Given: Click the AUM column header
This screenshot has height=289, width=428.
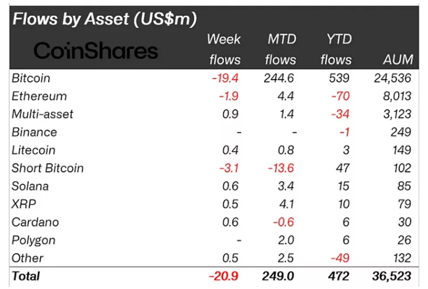Looking at the screenshot, I should (398, 60).
